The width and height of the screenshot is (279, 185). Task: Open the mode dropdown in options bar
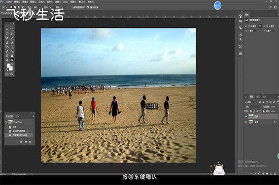pos(37,7)
